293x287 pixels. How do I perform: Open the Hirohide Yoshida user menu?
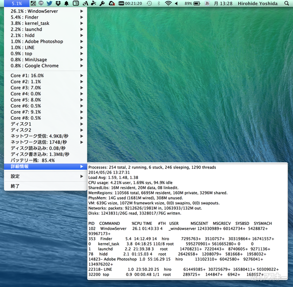258,3
